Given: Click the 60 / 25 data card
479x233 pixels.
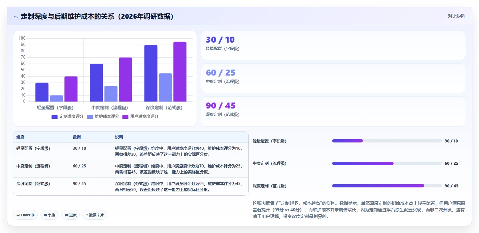Looking at the screenshot, I should (x=333, y=78).
